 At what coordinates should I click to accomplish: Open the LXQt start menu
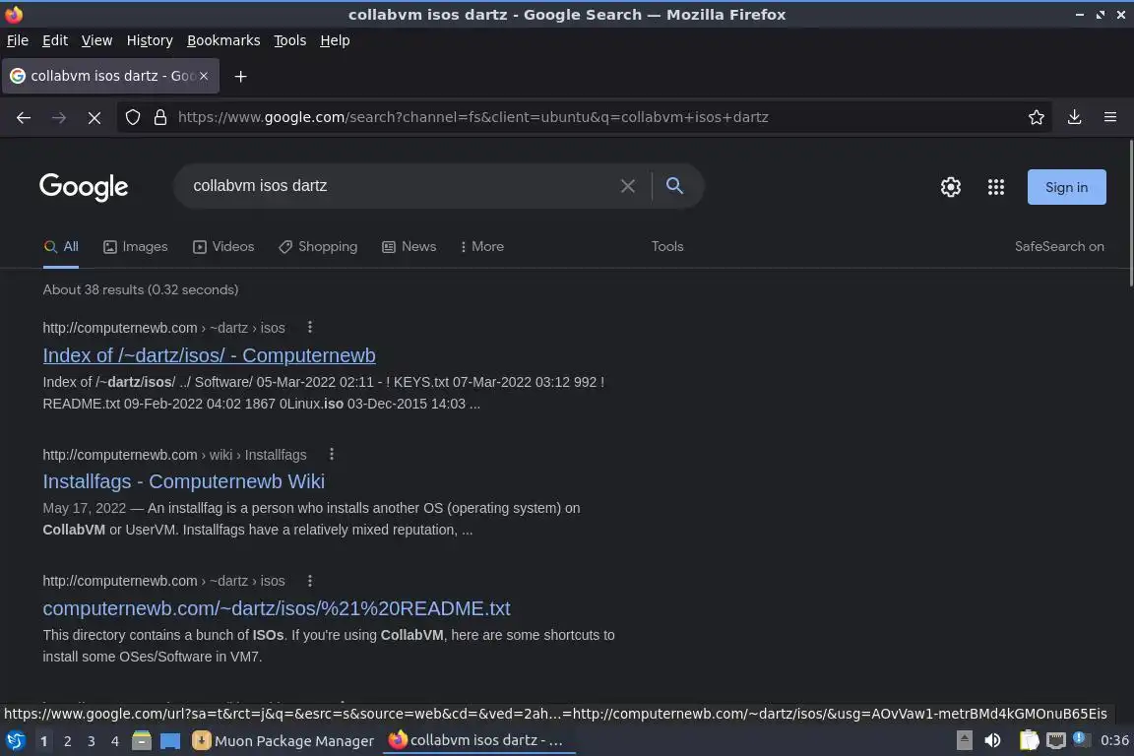pyautogui.click(x=15, y=741)
